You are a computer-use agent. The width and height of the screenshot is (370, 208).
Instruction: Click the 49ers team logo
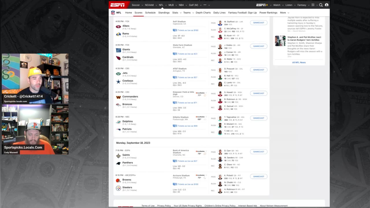pos(118,27)
